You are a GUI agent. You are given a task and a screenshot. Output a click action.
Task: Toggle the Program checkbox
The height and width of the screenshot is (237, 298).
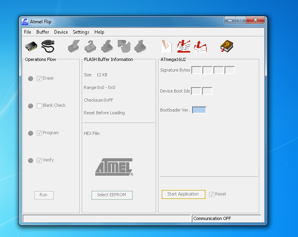[39, 133]
